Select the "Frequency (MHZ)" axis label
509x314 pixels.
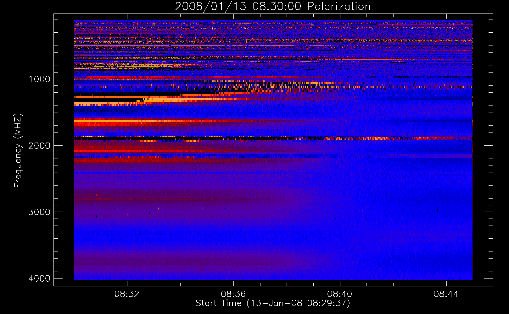18,151
